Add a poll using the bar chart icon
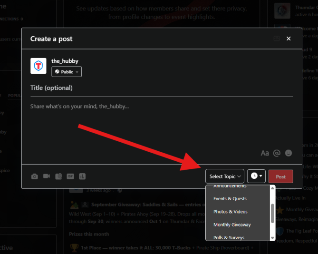Image resolution: width=318 pixels, height=254 pixels. 82,176
